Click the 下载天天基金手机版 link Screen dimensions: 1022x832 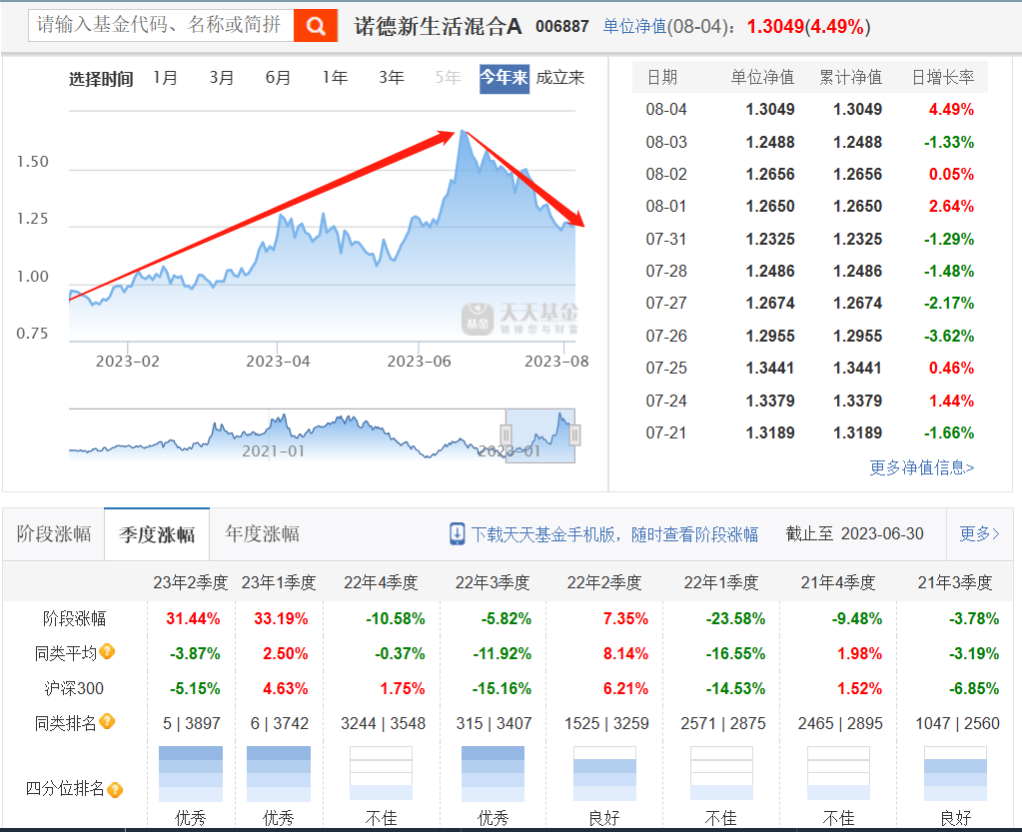point(614,534)
